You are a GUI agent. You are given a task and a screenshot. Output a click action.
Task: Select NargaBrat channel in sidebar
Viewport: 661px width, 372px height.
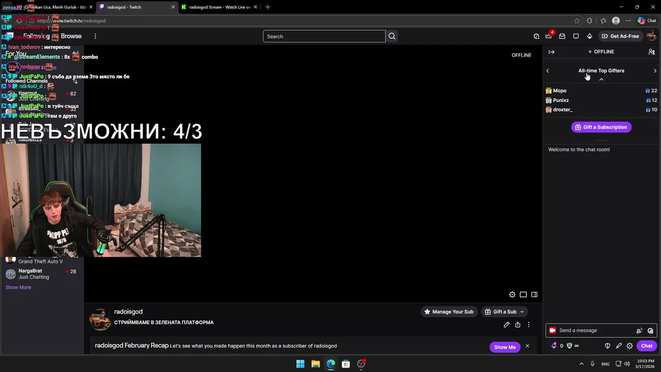41,274
